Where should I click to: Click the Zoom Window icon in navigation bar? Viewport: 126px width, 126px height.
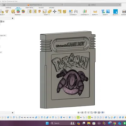pyautogui.click(x=89, y=112)
